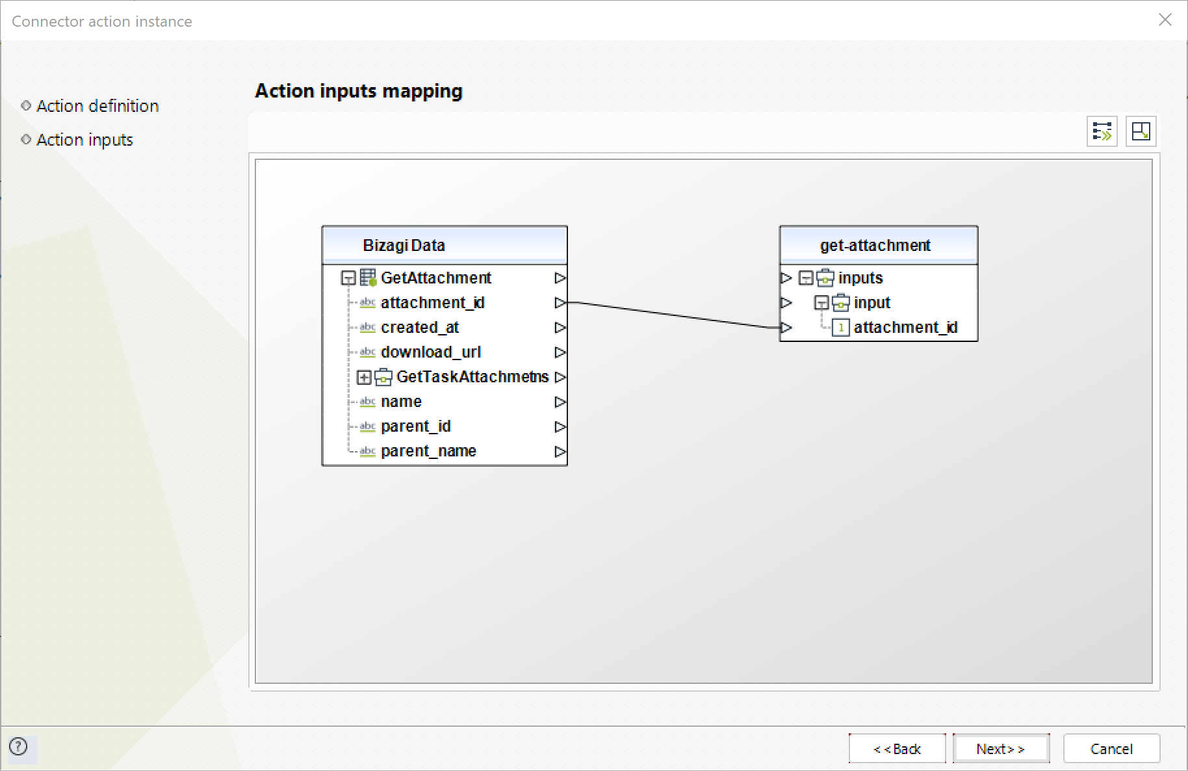The image size is (1188, 771).
Task: Click the output arrow of created_at
Action: (560, 328)
